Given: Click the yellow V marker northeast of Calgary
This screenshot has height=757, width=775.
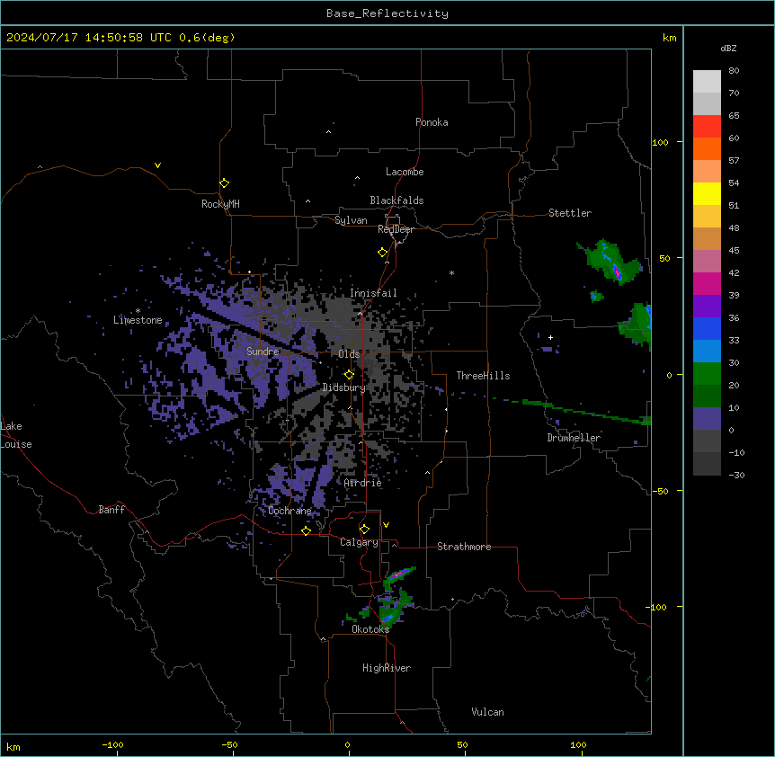Looking at the screenshot, I should pos(386,525).
